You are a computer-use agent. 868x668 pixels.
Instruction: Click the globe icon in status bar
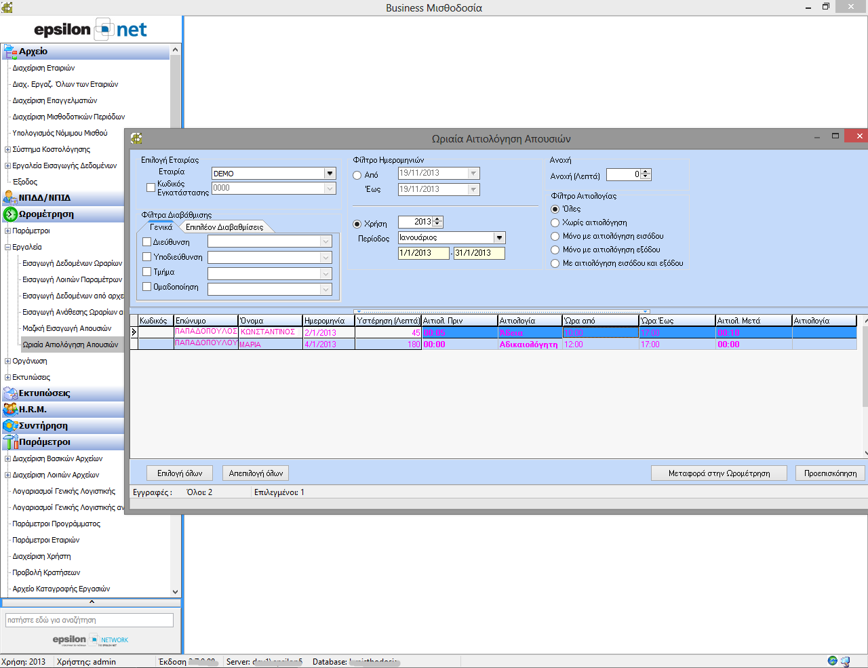pos(832,661)
